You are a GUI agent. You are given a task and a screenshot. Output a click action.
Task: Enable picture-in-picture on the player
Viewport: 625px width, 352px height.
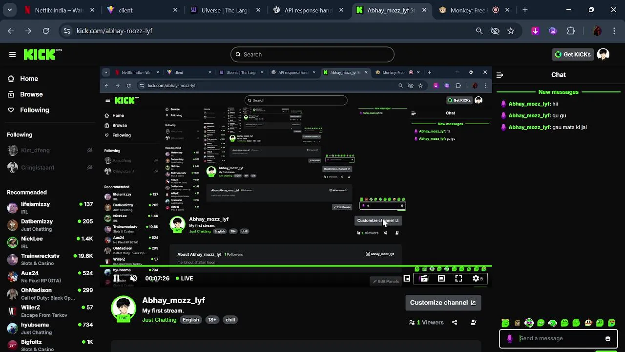coord(407,278)
